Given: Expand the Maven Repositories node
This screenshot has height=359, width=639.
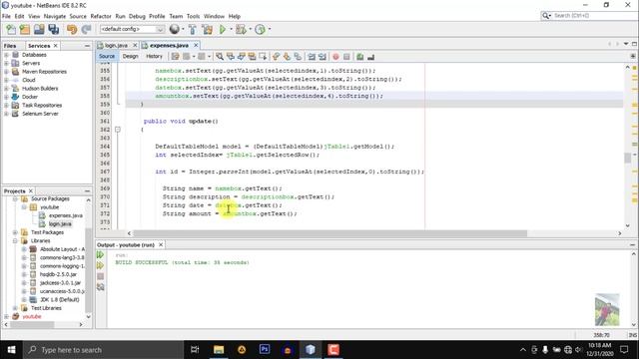Looking at the screenshot, I should click(x=7, y=72).
